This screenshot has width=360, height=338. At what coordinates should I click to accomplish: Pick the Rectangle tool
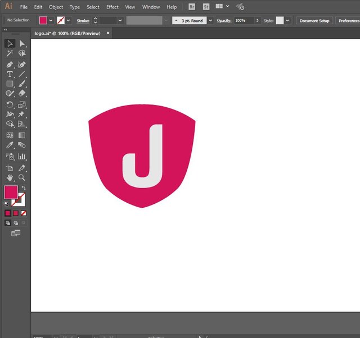tap(10, 84)
